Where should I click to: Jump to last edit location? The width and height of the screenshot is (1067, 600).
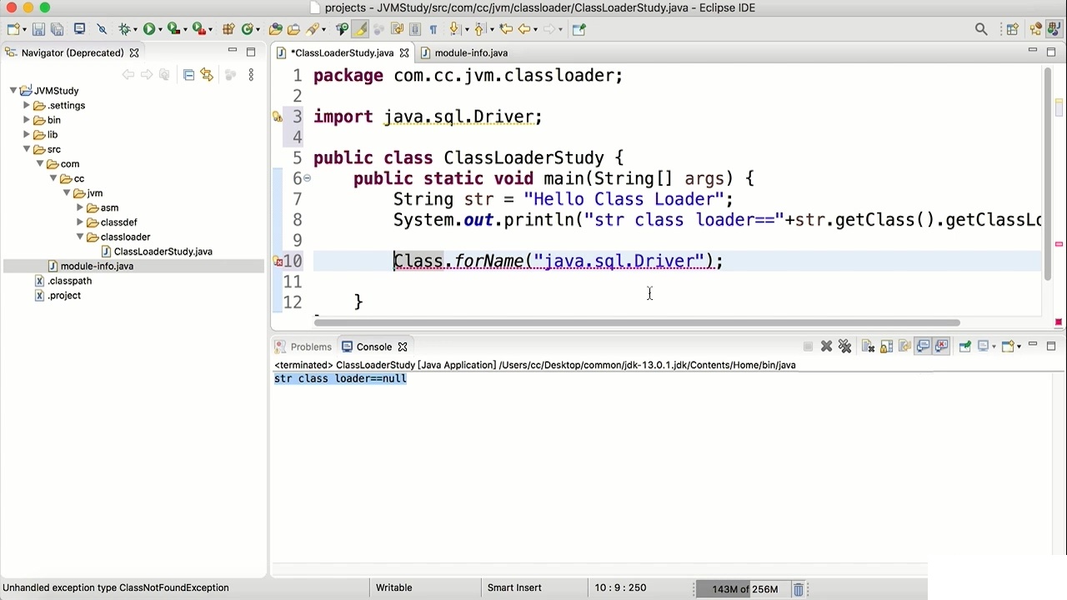(505, 29)
